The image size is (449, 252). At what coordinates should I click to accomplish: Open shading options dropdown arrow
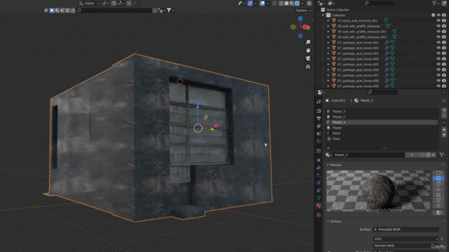302,3
